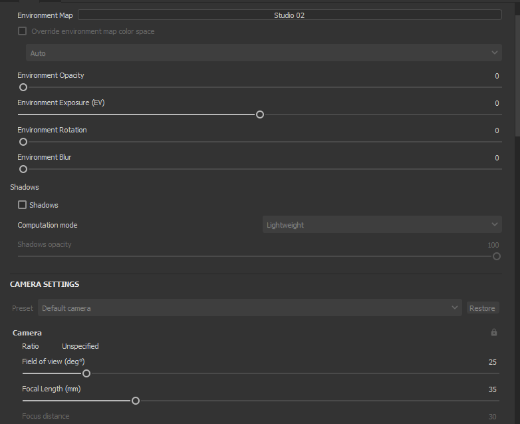Click the Field of view slider handle
Screen dimensions: 520x424
tap(86, 373)
